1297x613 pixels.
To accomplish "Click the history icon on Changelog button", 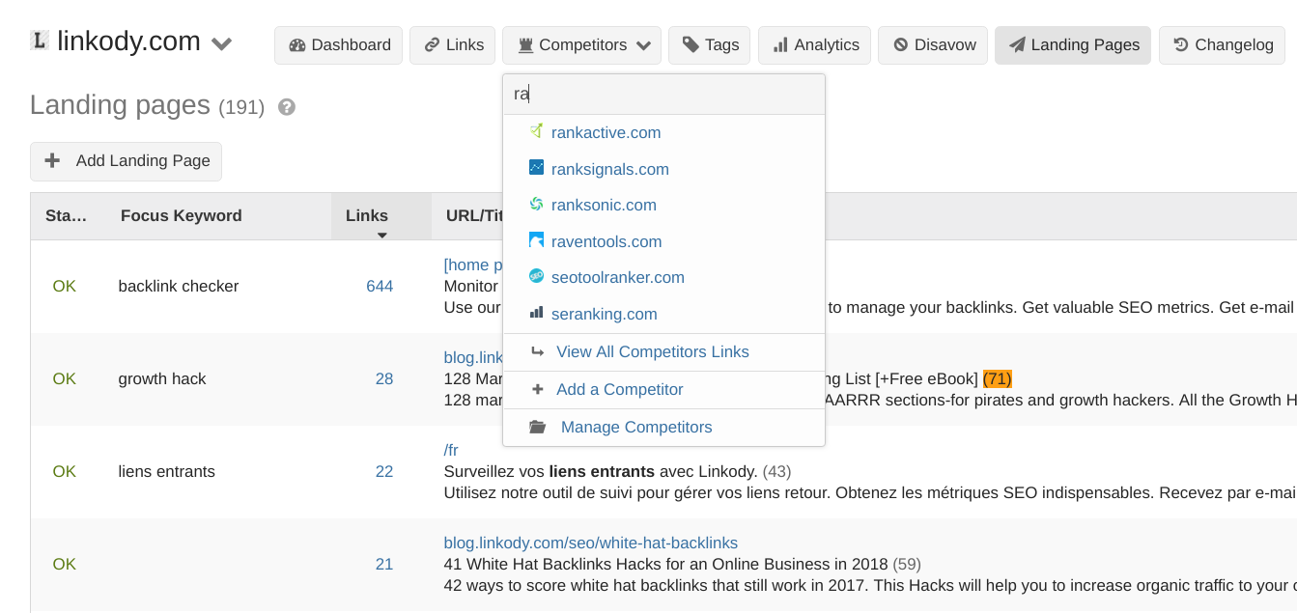I will [x=1180, y=44].
